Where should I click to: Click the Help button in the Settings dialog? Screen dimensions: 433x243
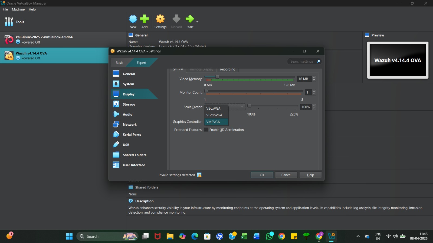[310, 175]
